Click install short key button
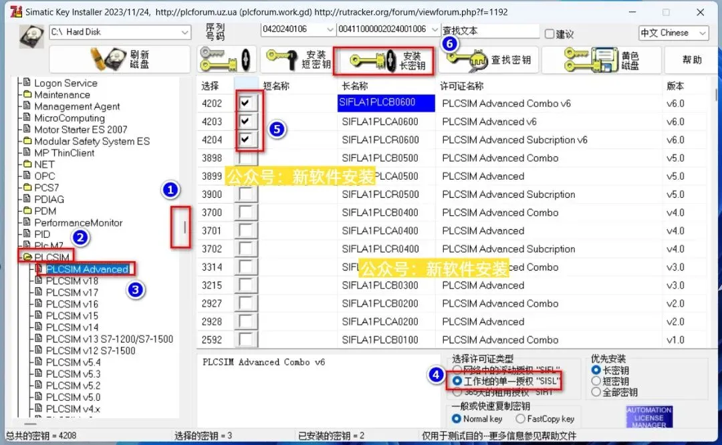 click(x=297, y=59)
